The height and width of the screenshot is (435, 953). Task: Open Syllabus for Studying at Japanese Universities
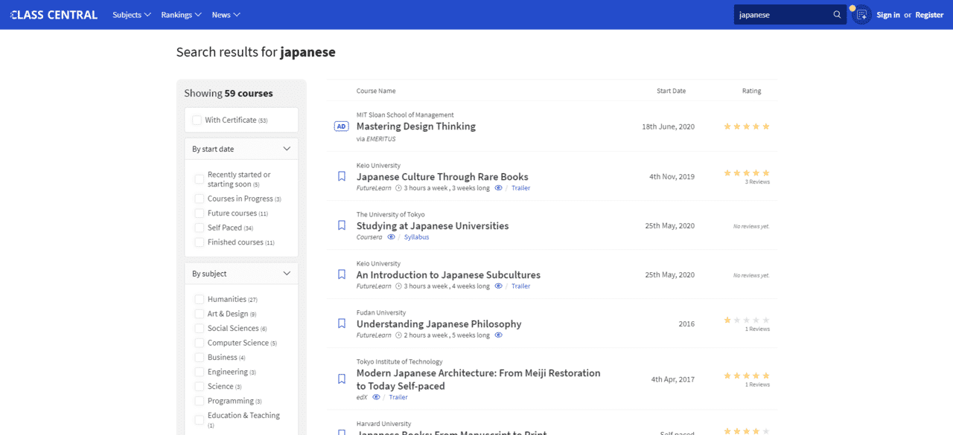tap(416, 237)
